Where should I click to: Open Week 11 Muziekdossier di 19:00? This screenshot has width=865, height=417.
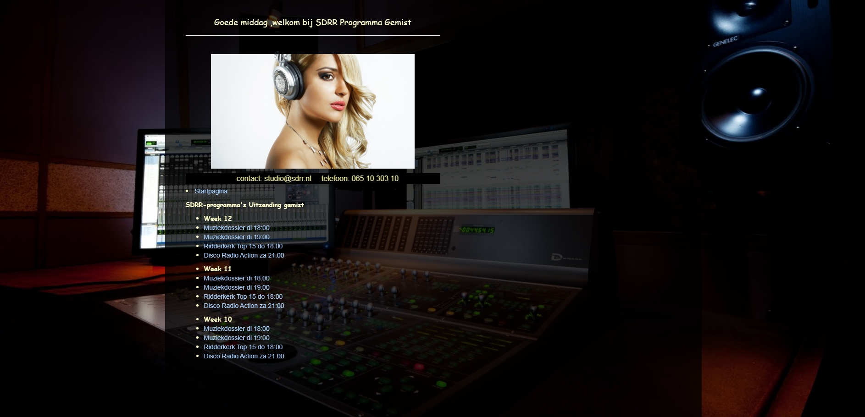click(x=236, y=287)
